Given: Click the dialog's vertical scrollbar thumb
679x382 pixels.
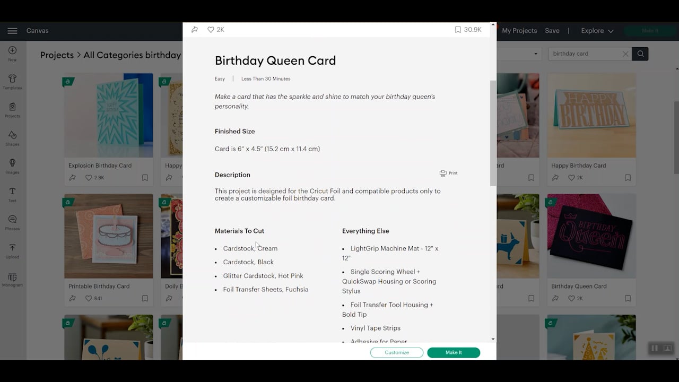Looking at the screenshot, I should (x=493, y=133).
